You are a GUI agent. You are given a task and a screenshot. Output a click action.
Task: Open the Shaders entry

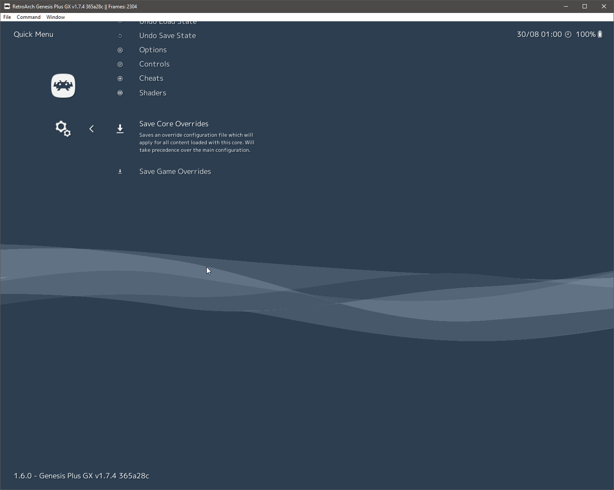click(x=153, y=93)
